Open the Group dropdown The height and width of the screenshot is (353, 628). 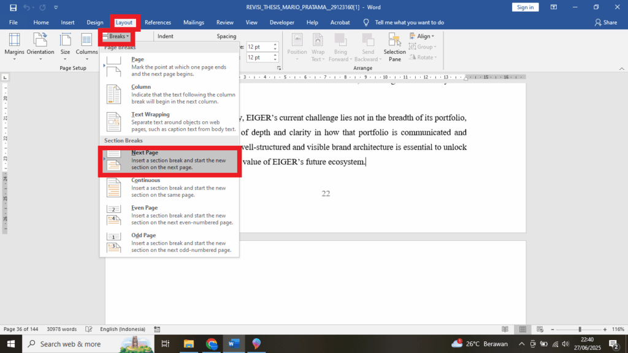pos(423,47)
